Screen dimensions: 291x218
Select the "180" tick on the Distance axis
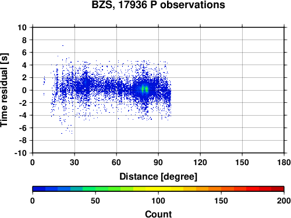pos(284,162)
